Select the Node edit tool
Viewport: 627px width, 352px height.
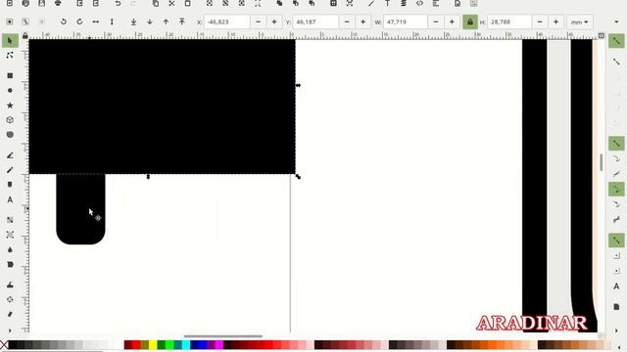10,56
